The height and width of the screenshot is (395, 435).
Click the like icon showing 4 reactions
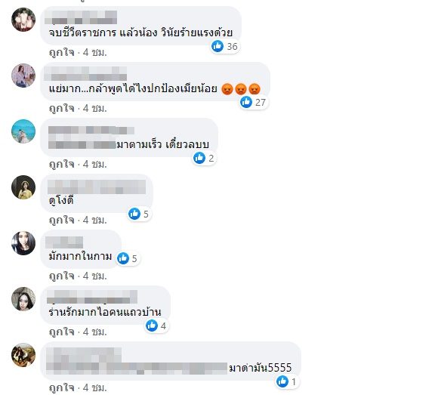(152, 326)
